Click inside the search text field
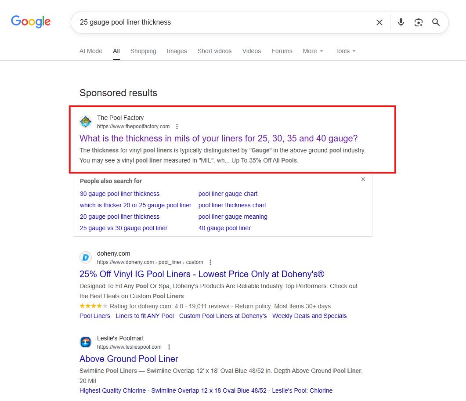466x401 pixels. 220,22
